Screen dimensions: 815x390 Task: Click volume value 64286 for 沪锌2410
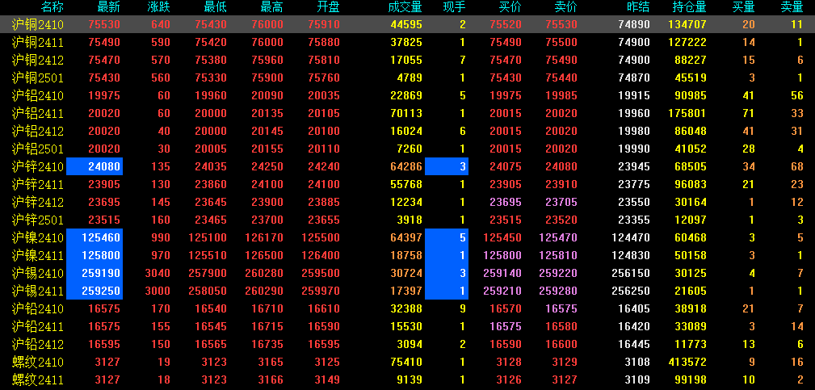[406, 166]
